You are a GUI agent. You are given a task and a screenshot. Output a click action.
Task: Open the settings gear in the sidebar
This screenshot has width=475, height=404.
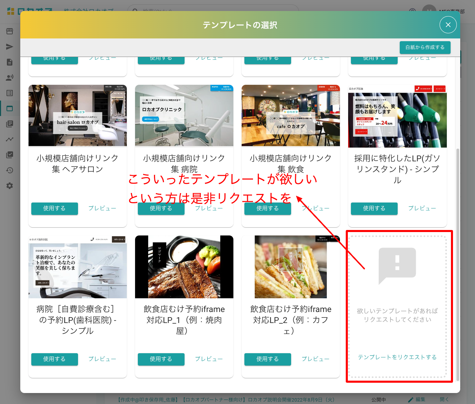[10, 186]
